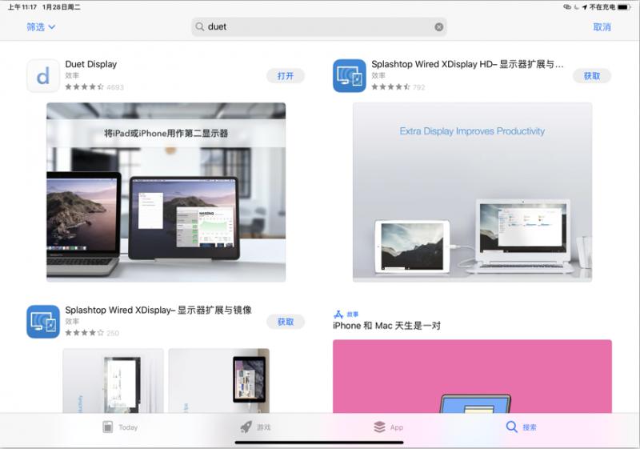Click the battery icon in status bar
The image size is (640, 449).
click(625, 7)
